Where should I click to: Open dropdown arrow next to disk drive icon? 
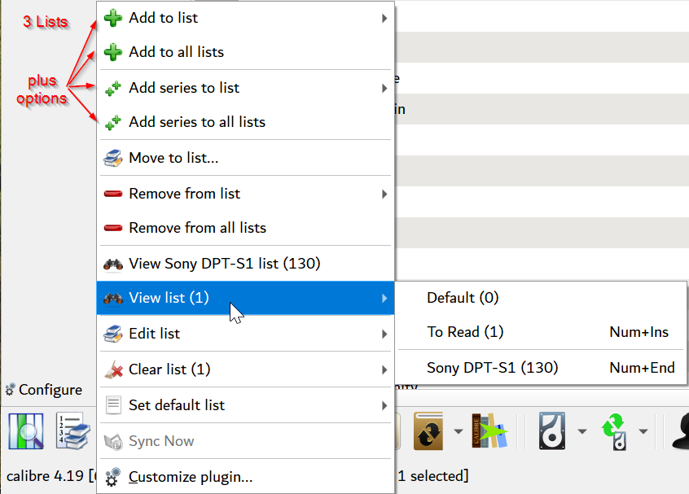pos(581,431)
